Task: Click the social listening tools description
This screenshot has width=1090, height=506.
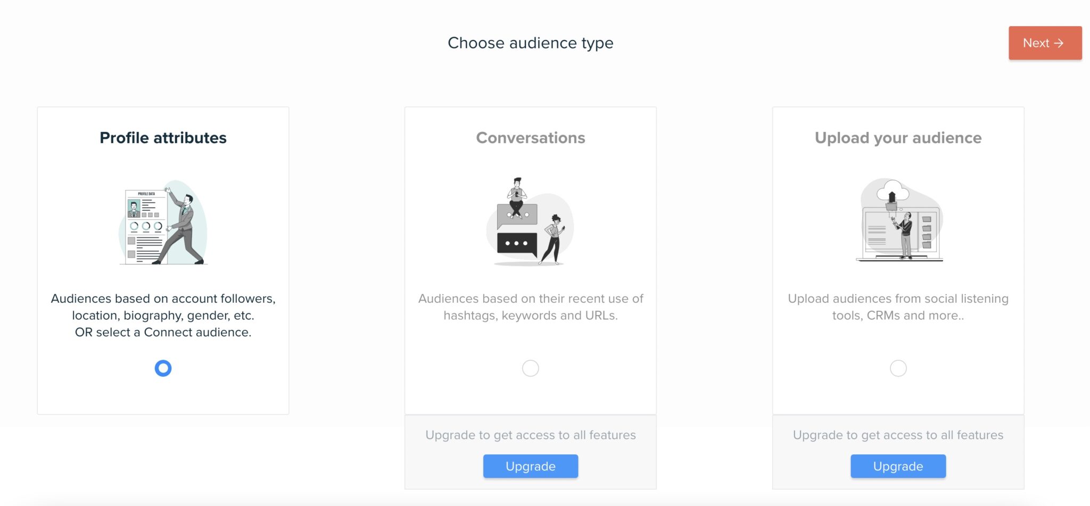Action: pyautogui.click(x=898, y=307)
